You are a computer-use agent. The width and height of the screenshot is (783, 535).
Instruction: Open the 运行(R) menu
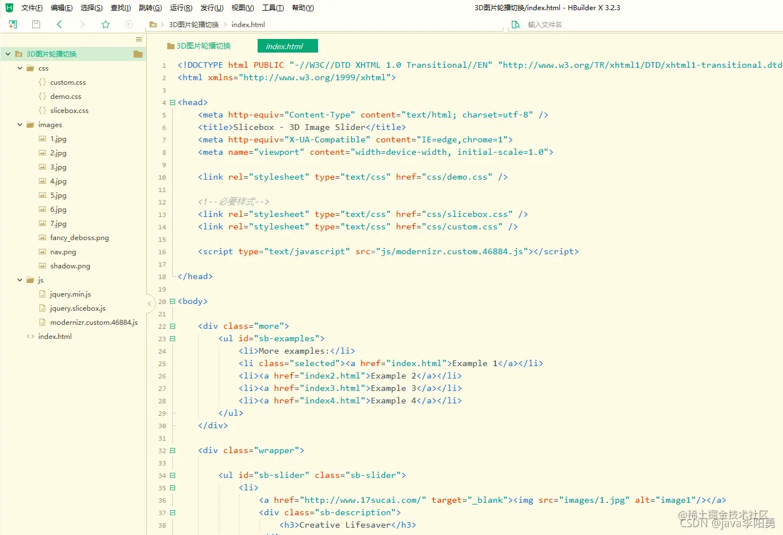click(181, 8)
